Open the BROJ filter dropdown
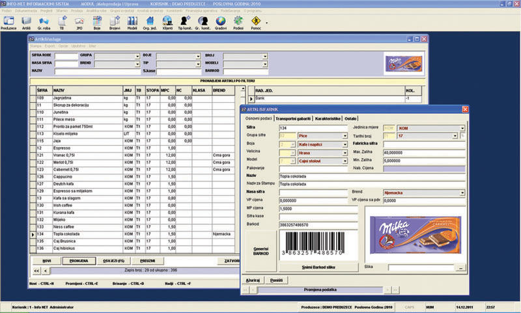The height and width of the screenshot is (313, 521). (265, 57)
